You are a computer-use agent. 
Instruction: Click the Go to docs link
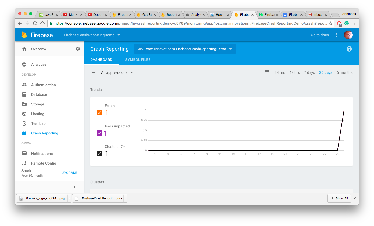point(320,35)
